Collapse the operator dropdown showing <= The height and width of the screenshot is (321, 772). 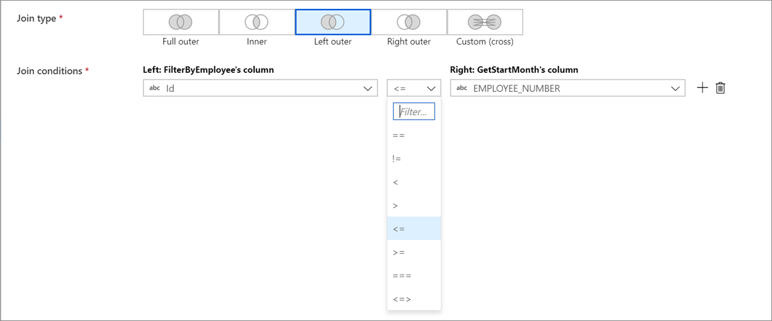414,88
